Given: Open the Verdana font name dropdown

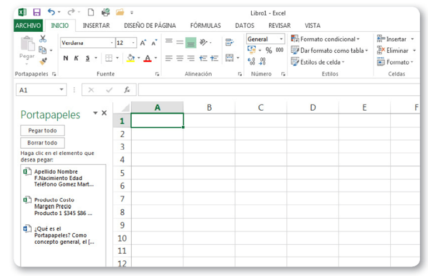Looking at the screenshot, I should click(112, 43).
